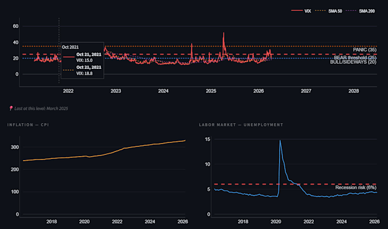Click the 300 label on CPI y-axis

coord(15,147)
